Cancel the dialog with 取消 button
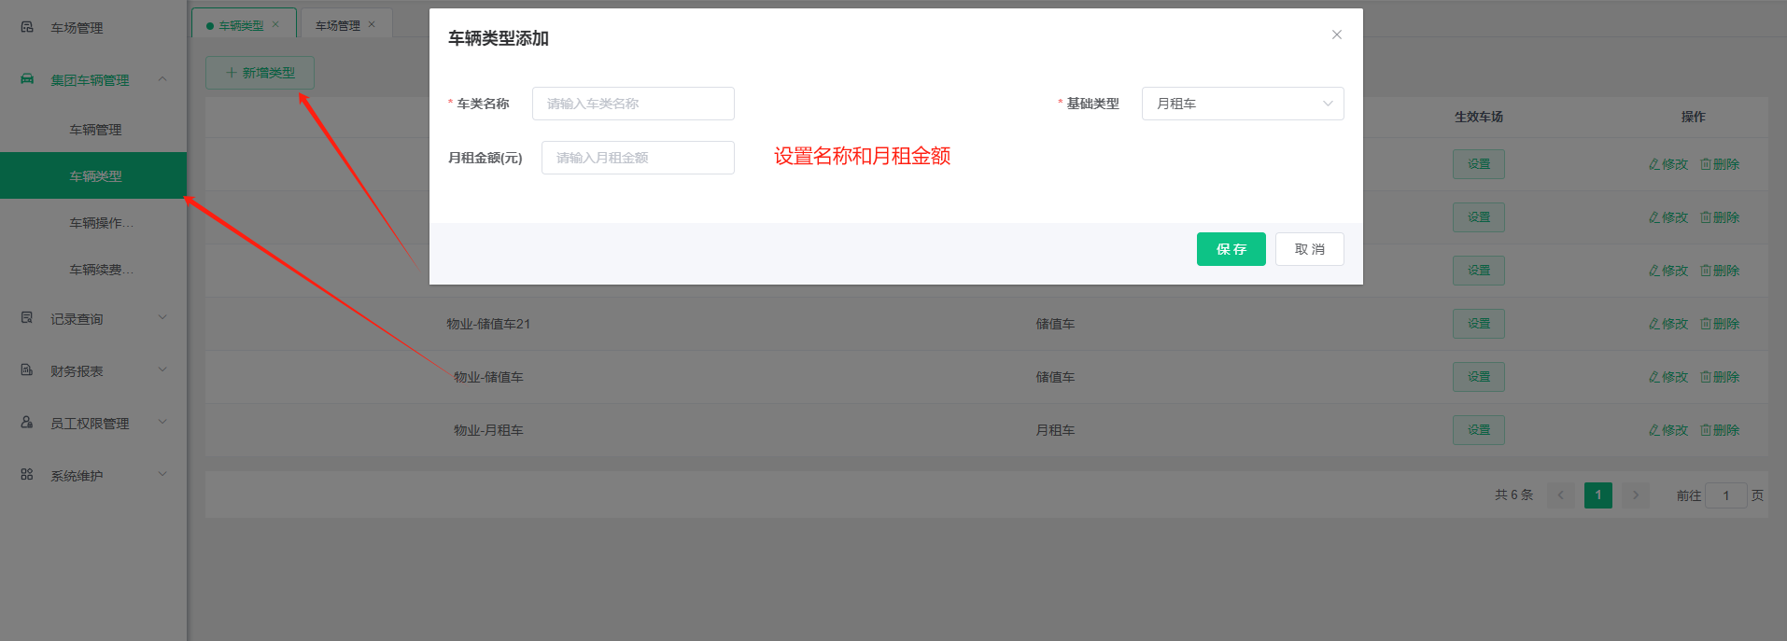 (1309, 249)
